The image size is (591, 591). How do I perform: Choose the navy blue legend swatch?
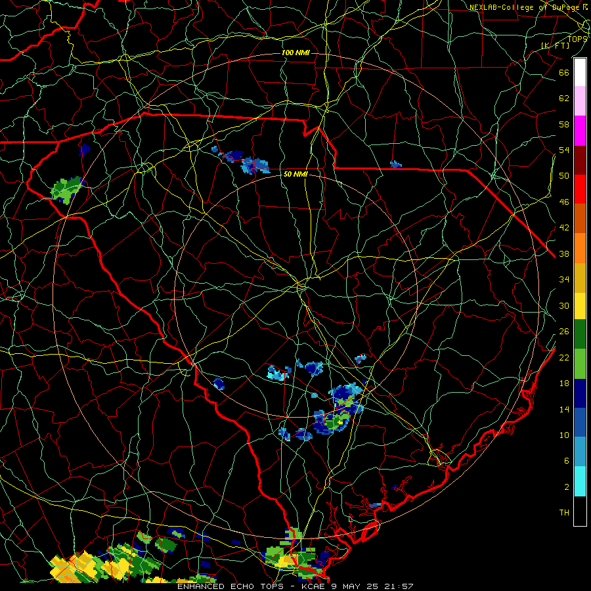tap(580, 393)
